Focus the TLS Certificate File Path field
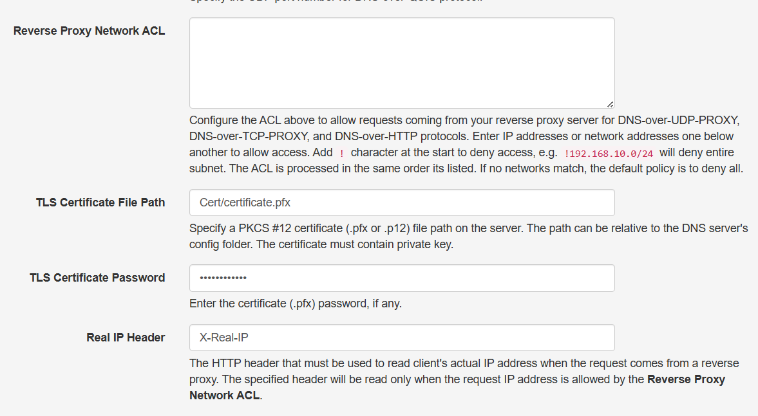758x416 pixels. (401, 203)
